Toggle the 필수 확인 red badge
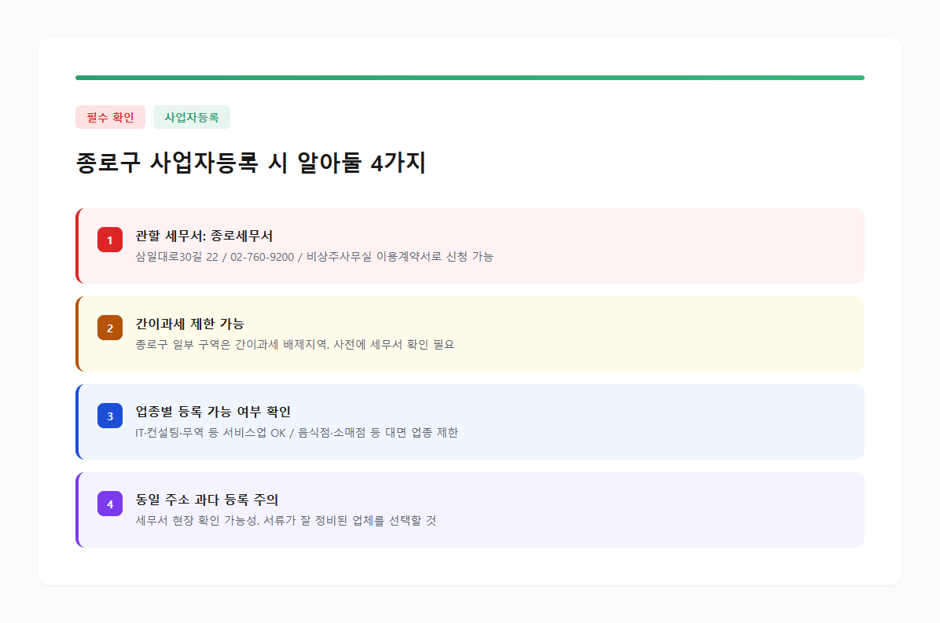Viewport: 940px width, 623px height. point(110,116)
